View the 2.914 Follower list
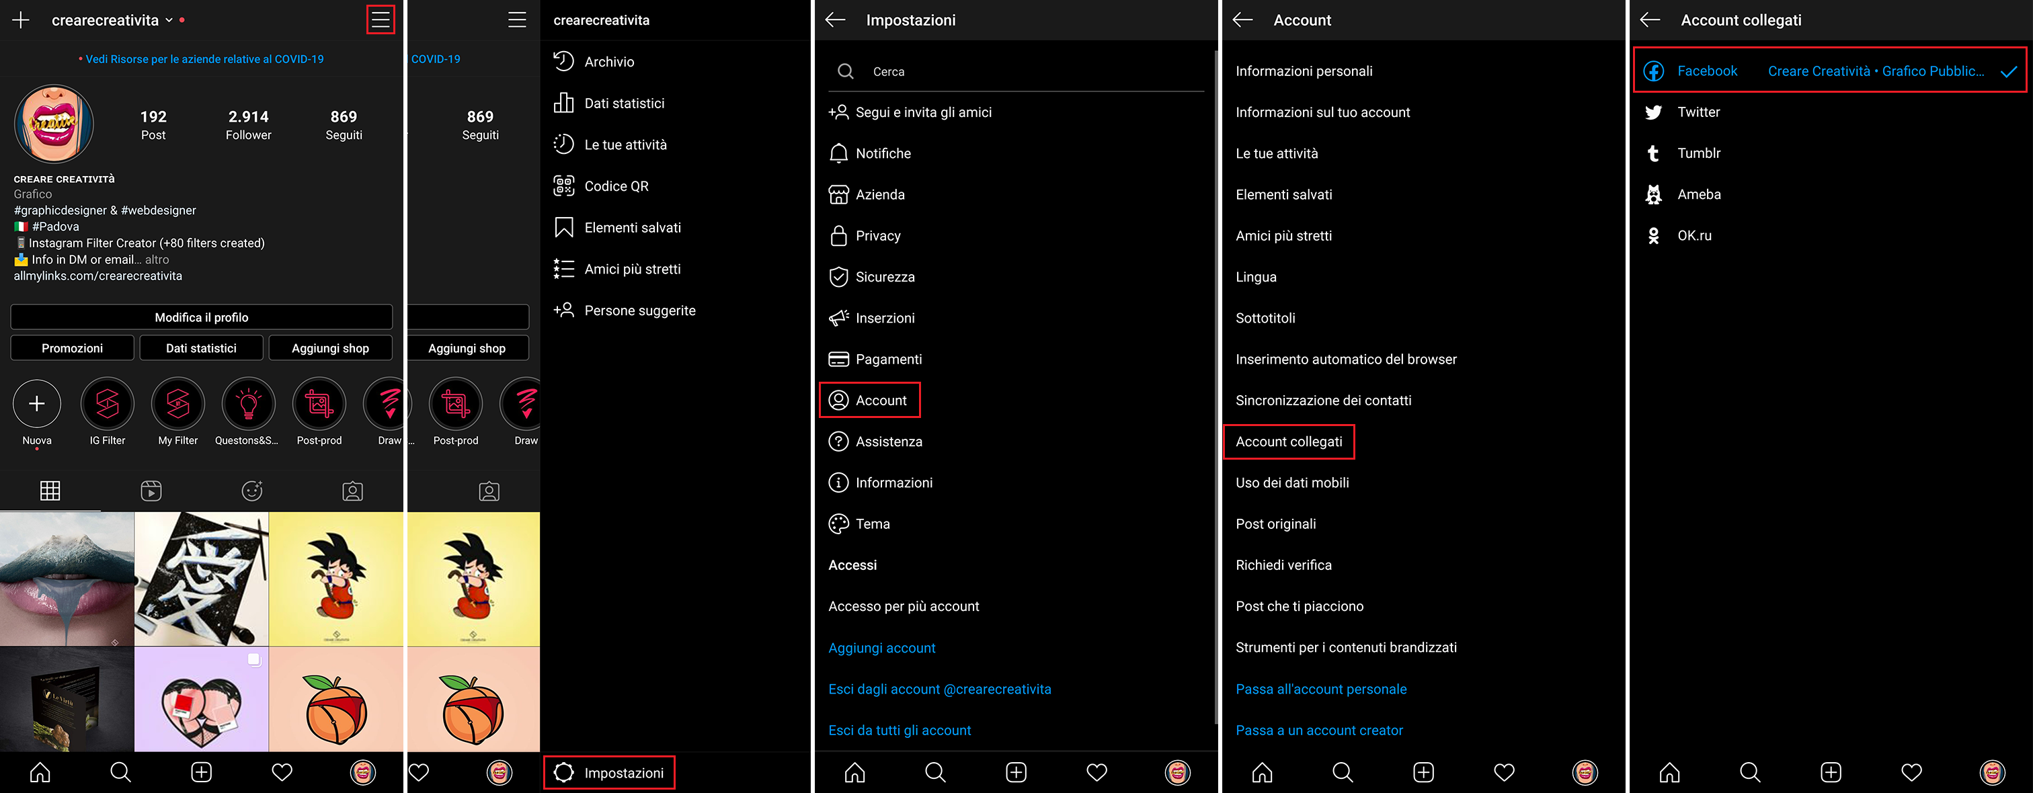The image size is (2033, 793). [x=249, y=125]
